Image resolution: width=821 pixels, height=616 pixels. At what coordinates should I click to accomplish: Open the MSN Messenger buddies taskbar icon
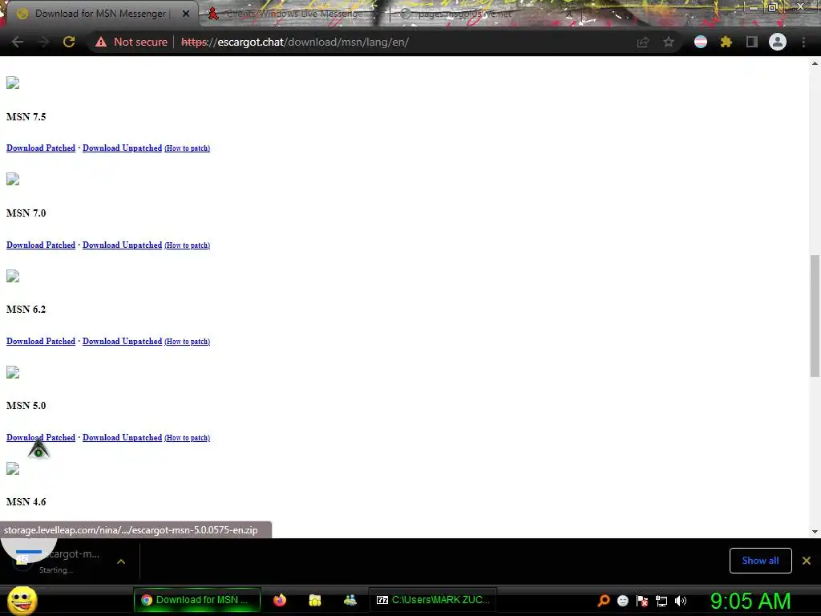350,600
